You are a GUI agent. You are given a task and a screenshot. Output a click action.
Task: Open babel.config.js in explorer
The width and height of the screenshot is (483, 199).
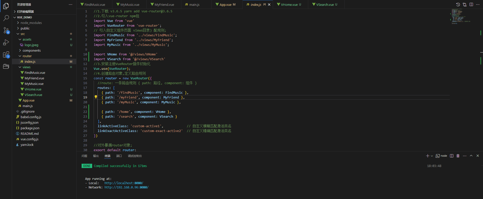pos(44,117)
